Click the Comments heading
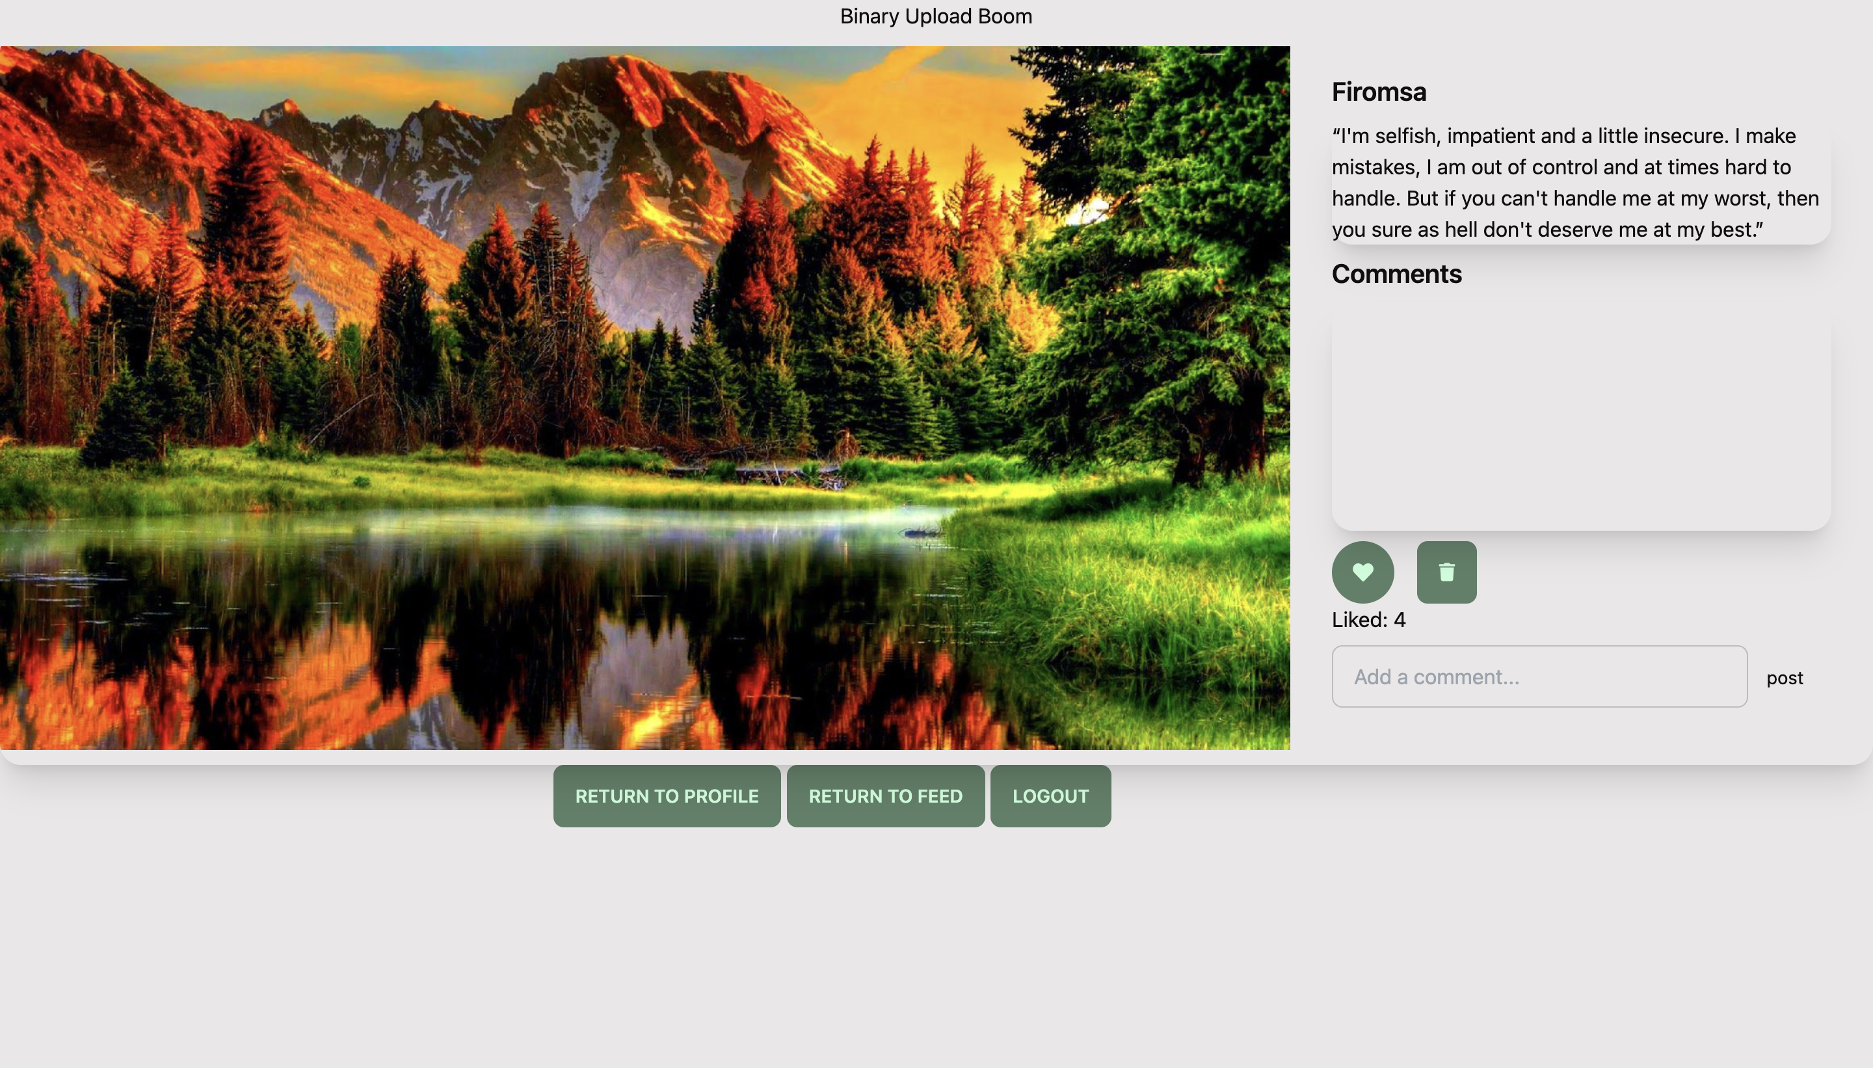The width and height of the screenshot is (1873, 1068). click(x=1396, y=274)
